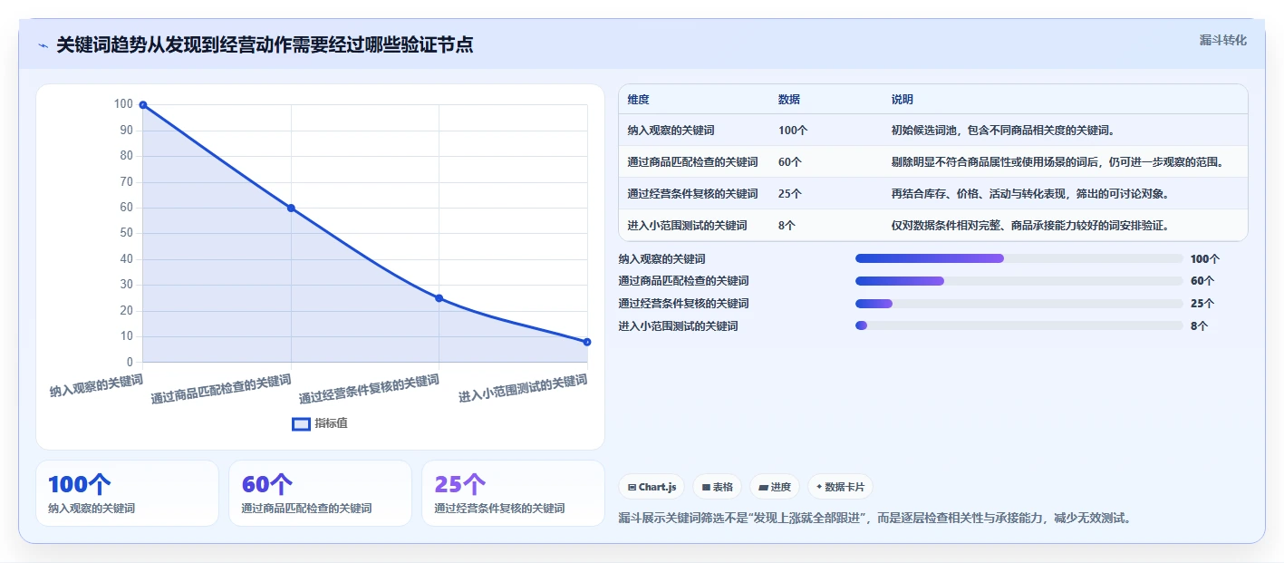The image size is (1284, 563).
Task: Click the 纳入观察的关键词 progress bar
Action: tap(1019, 258)
